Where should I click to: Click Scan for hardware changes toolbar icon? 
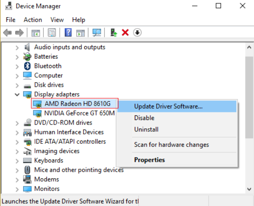(x=97, y=32)
